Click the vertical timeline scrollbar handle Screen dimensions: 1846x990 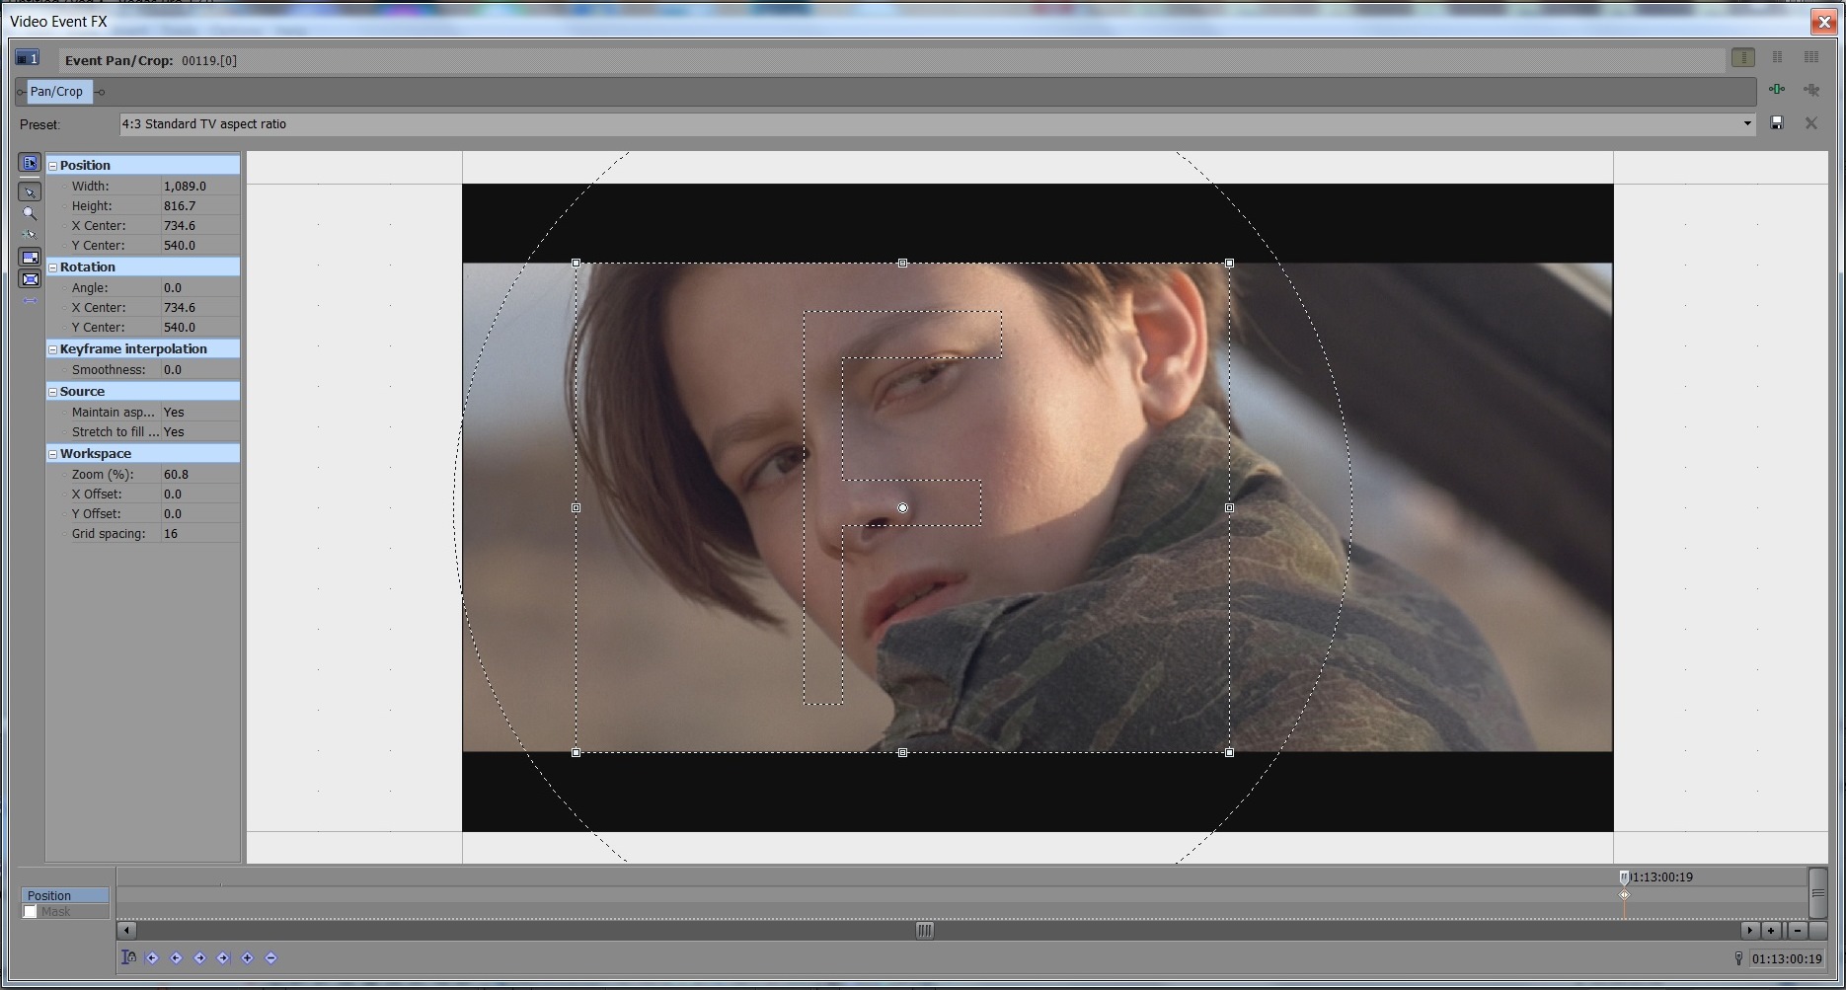click(1817, 893)
